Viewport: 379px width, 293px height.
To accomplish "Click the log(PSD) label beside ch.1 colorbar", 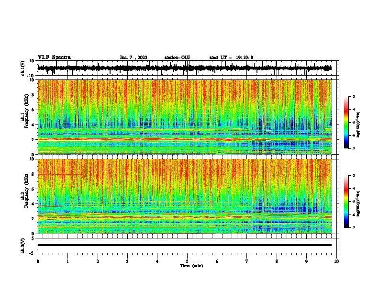I will [x=358, y=124].
